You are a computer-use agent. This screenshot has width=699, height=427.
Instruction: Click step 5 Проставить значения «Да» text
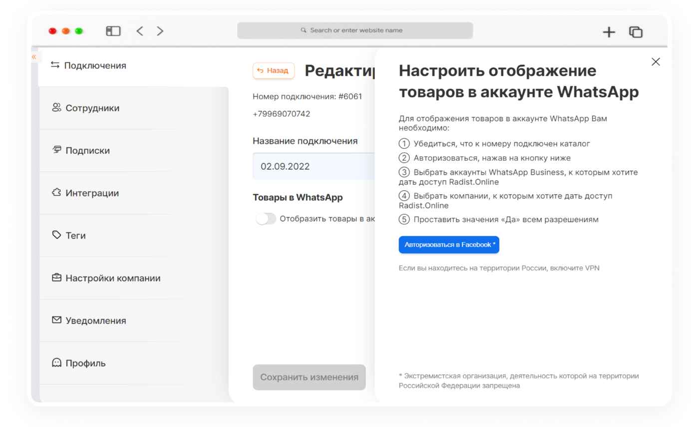pyautogui.click(x=506, y=219)
